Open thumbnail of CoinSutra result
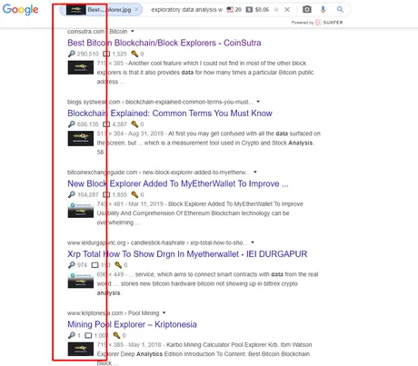Image resolution: width=418 pixels, height=366 pixels. pos(81,67)
